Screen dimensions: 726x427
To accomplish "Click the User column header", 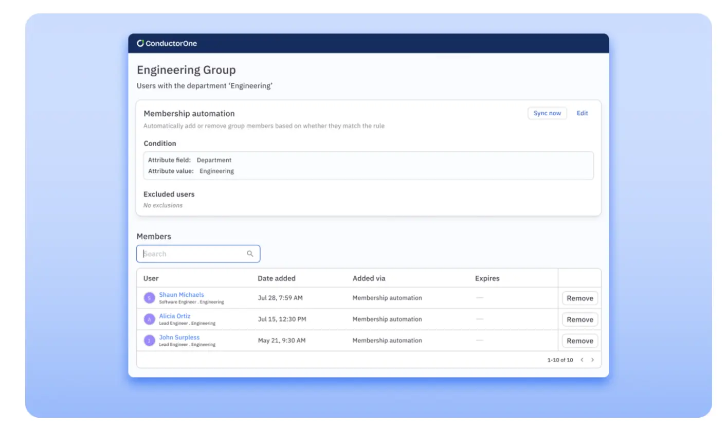I will click(151, 278).
